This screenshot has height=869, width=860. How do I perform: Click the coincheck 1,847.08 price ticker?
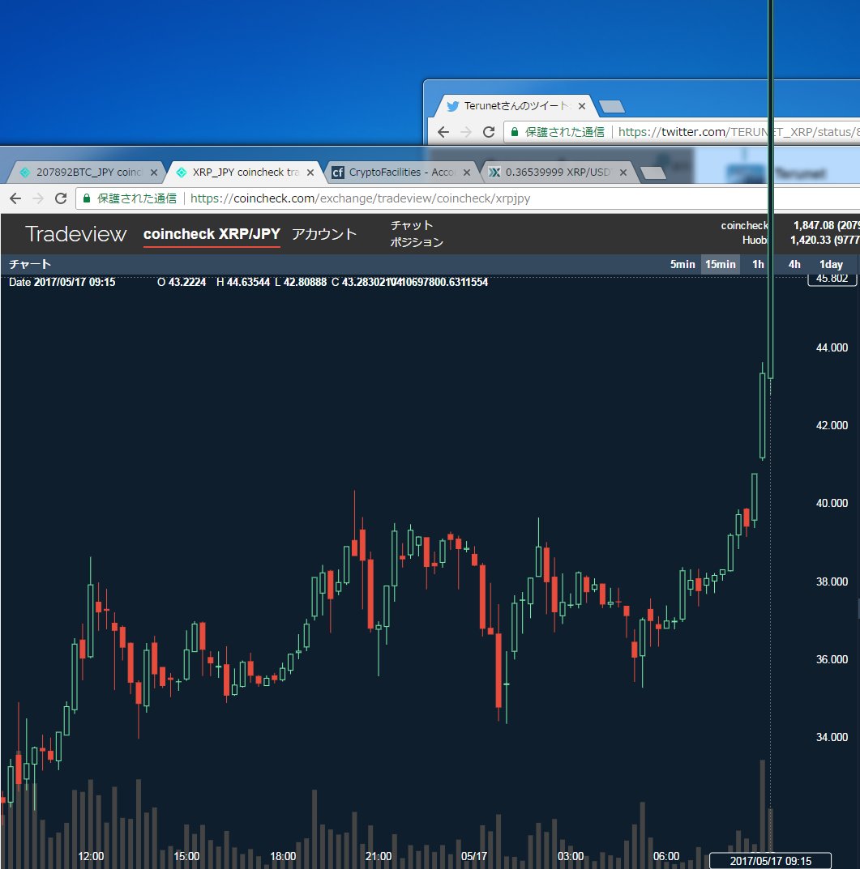click(790, 226)
